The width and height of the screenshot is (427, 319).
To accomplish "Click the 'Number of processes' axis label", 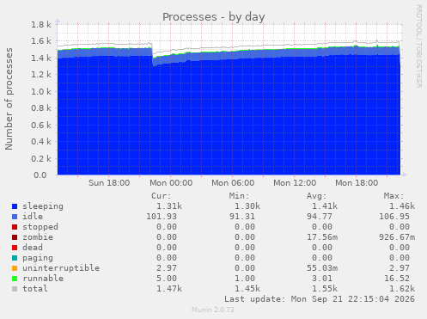I will (9, 99).
